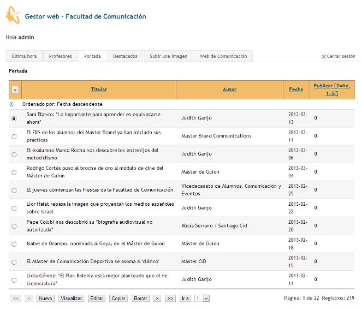362x310 pixels.
Task: Sort the table by Autor column
Action: coord(229,90)
